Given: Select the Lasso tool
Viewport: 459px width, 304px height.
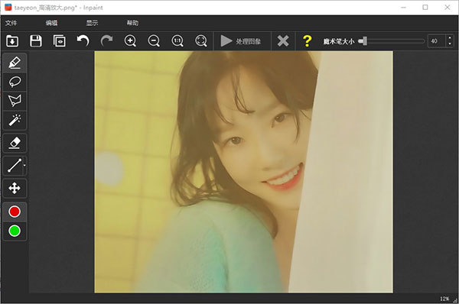Looking at the screenshot, I should click(x=15, y=82).
